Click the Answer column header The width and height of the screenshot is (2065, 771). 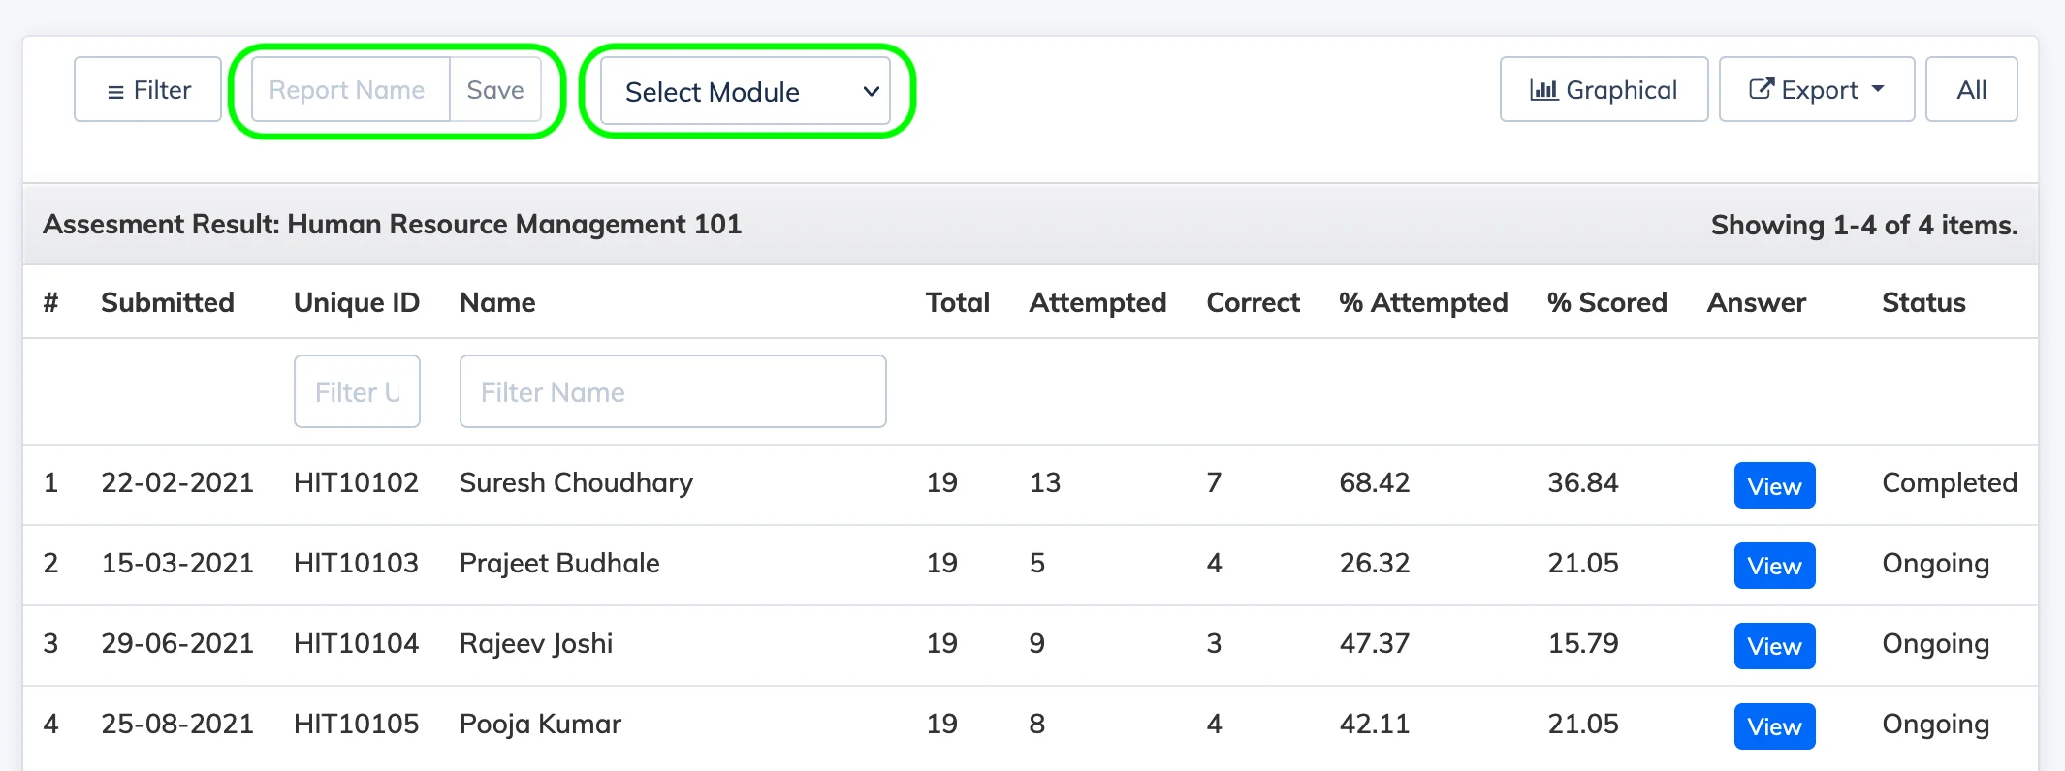click(x=1756, y=302)
